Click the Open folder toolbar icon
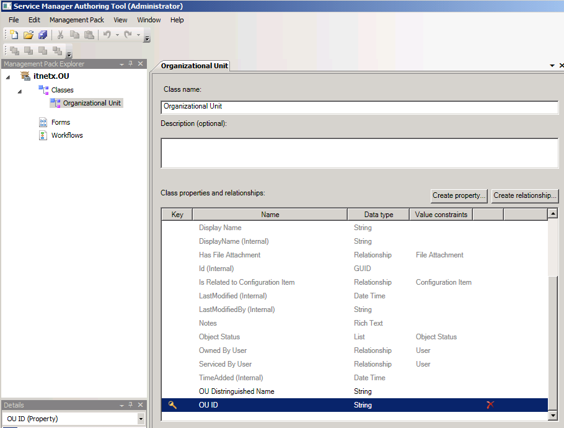The height and width of the screenshot is (428, 564). pos(29,35)
